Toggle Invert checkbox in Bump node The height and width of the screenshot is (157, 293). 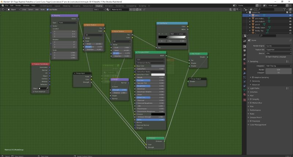click(112, 87)
